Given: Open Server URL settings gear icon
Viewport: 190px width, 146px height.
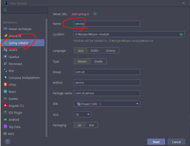Looking at the screenshot, I should tap(95, 14).
